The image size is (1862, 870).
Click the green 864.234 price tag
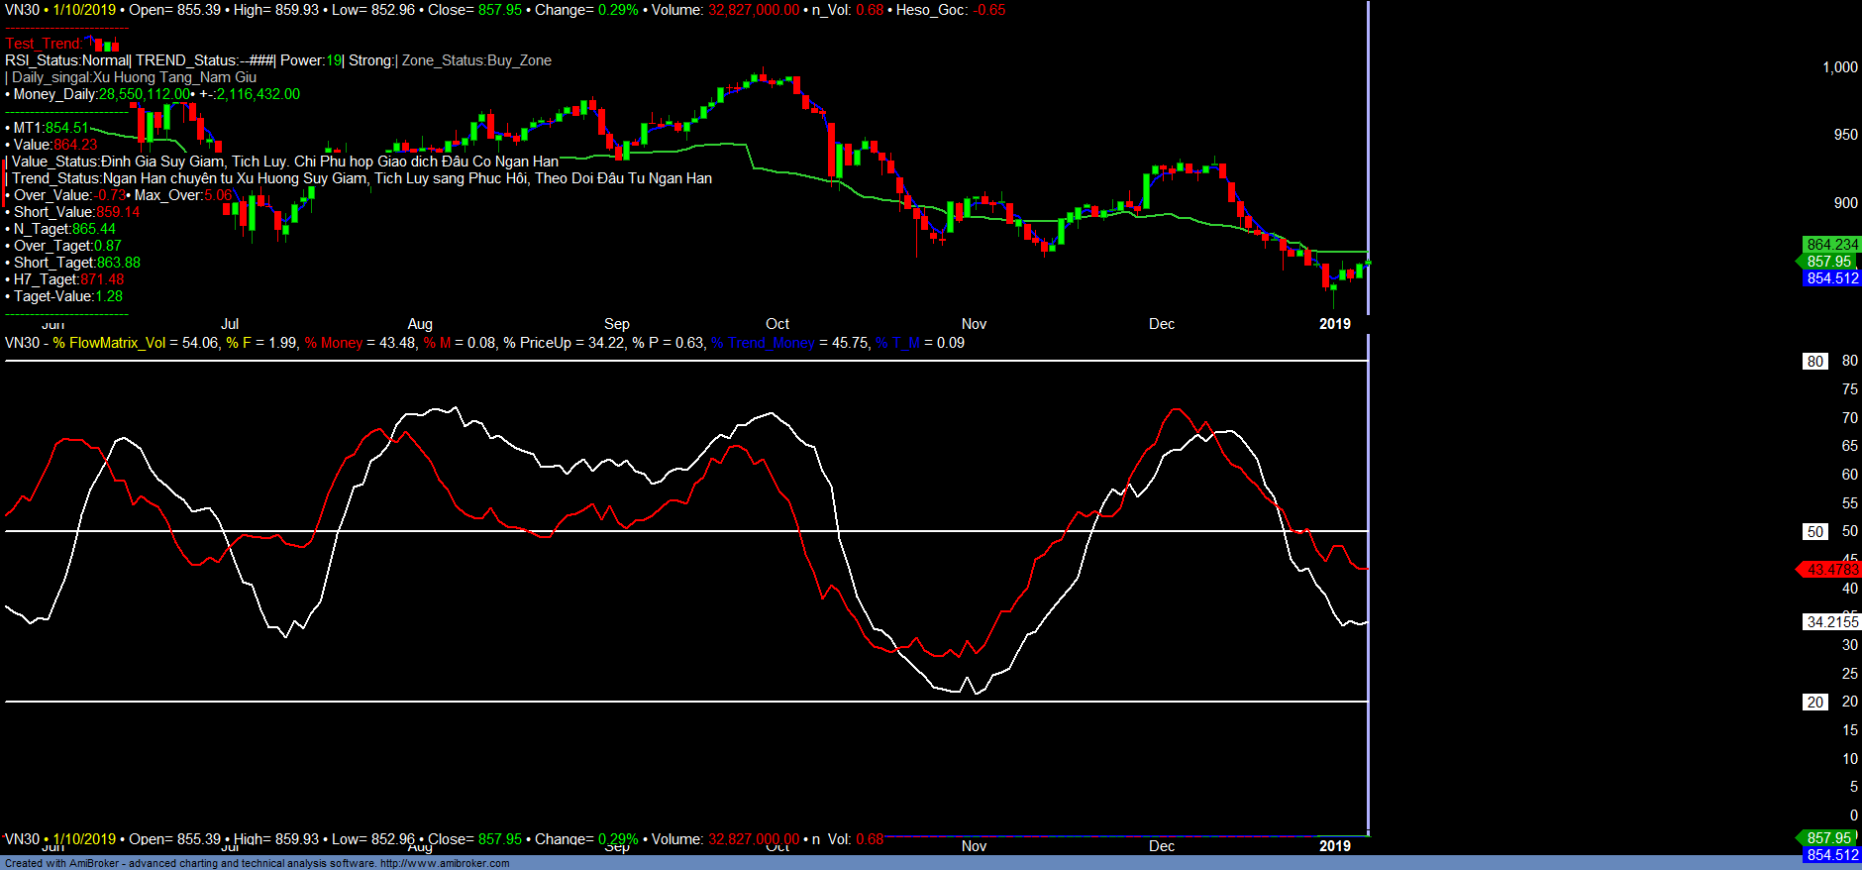pyautogui.click(x=1831, y=245)
